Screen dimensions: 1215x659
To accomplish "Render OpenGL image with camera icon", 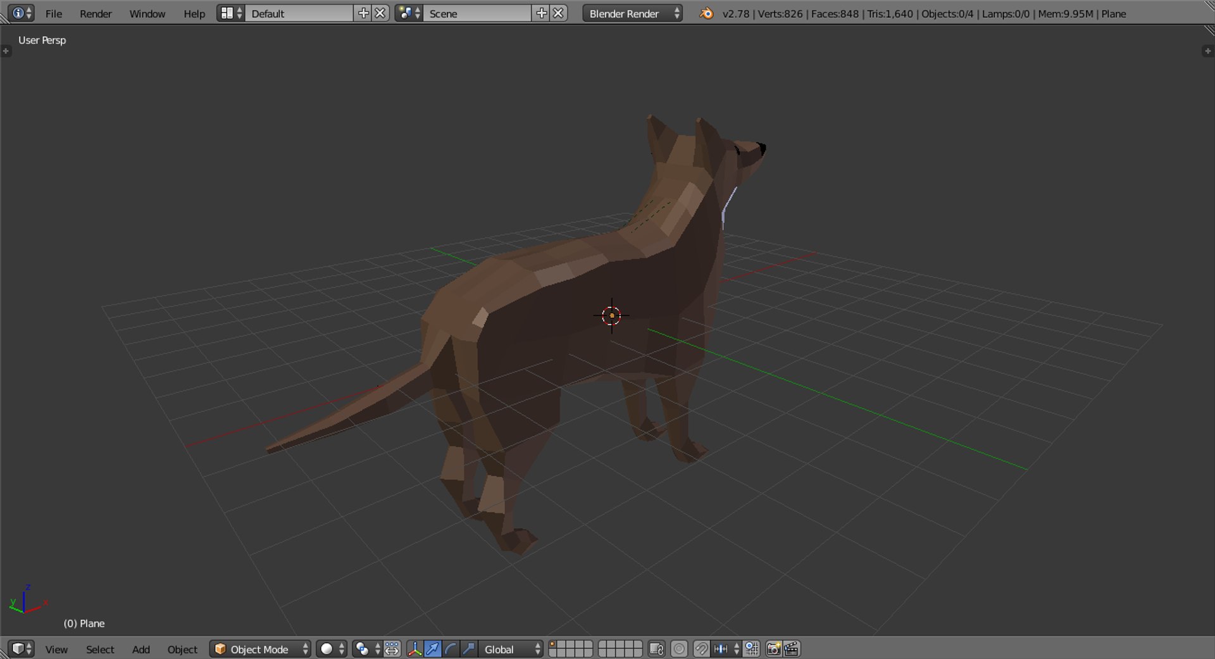I will click(x=774, y=649).
